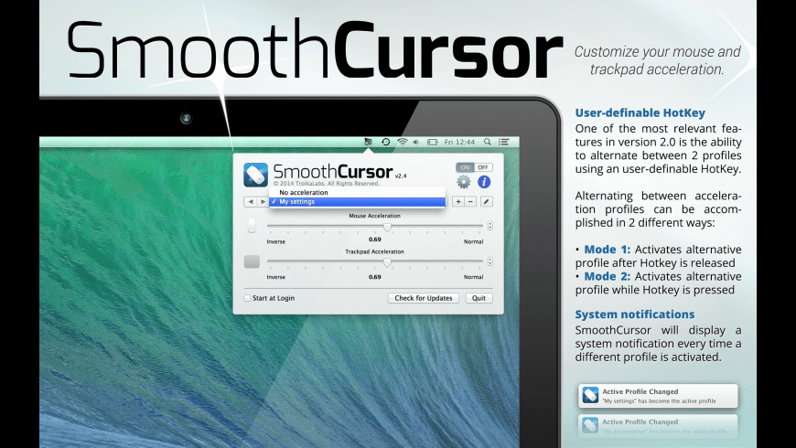Click the trackpad device icon

(252, 261)
